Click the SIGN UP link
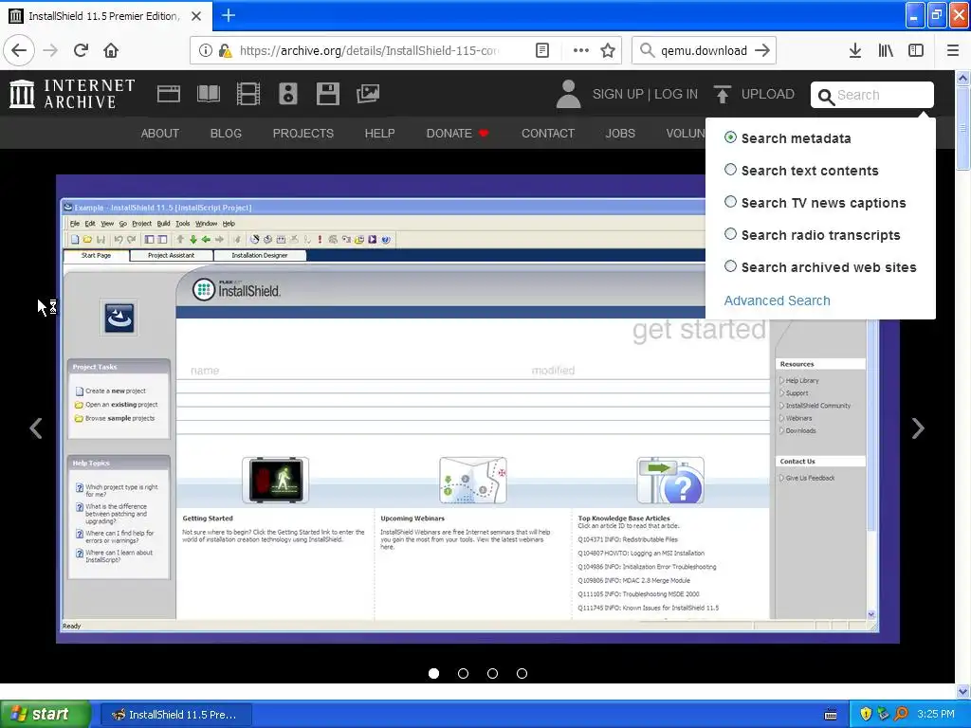 pyautogui.click(x=617, y=94)
